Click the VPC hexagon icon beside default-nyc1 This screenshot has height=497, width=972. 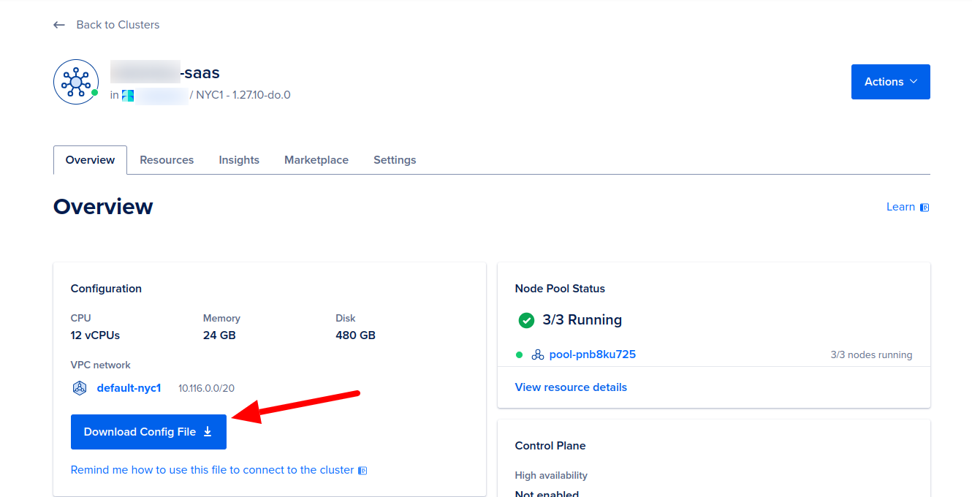coord(80,387)
